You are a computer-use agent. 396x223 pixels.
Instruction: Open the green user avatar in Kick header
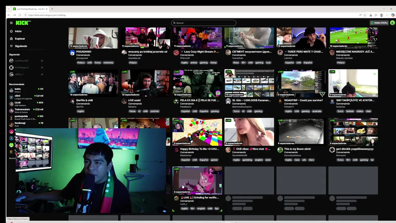(x=392, y=23)
